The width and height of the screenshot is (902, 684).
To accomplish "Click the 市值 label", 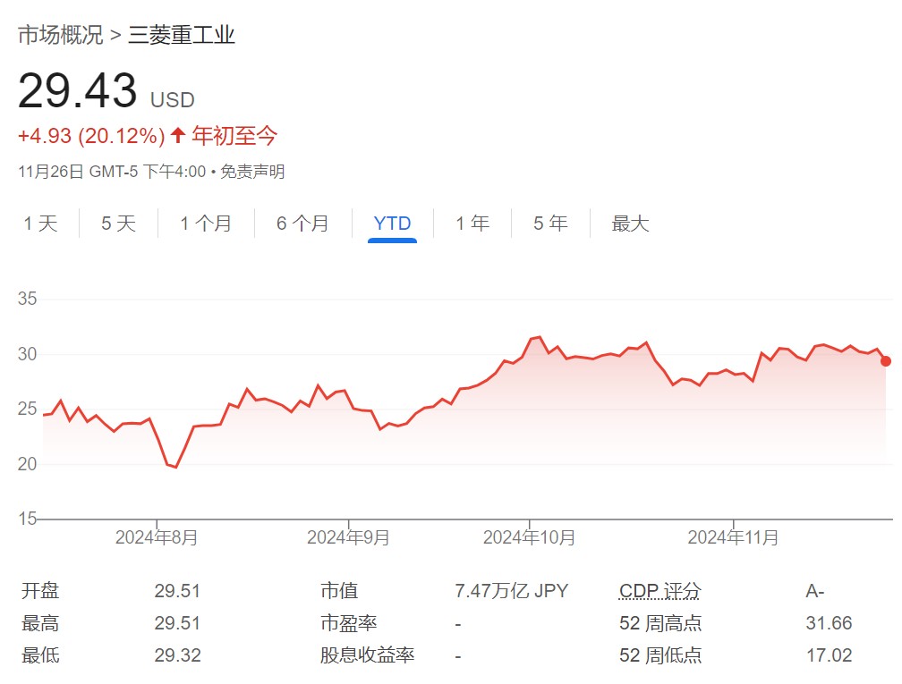I will point(339,591).
